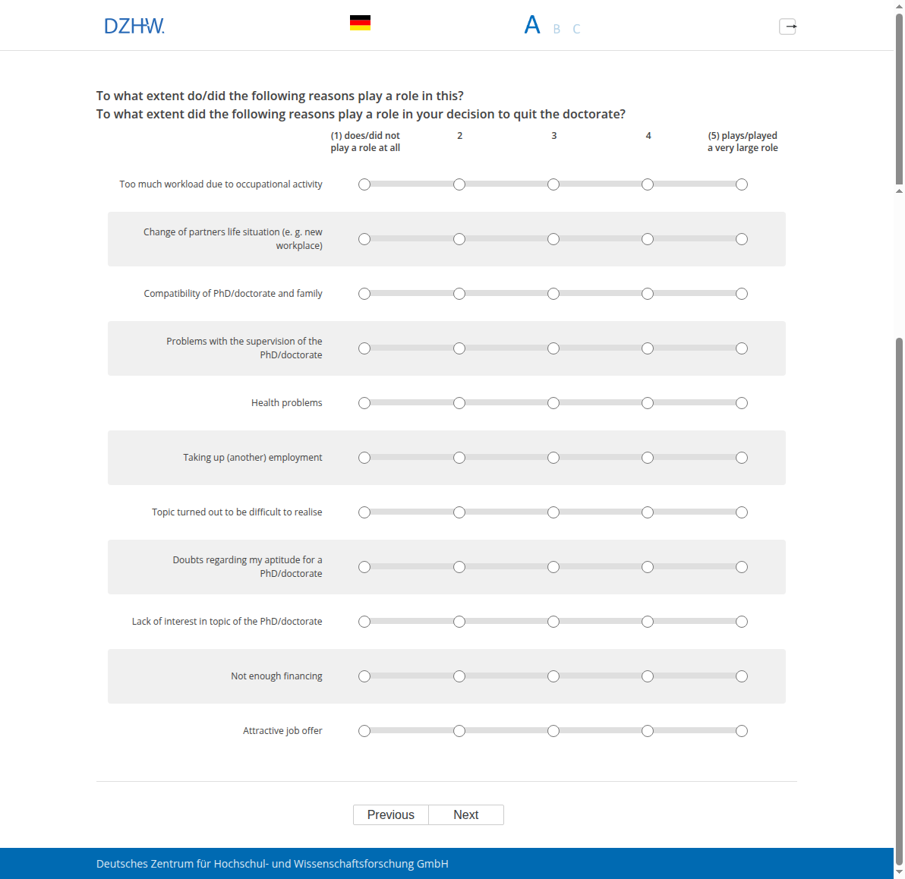Viewport: 905px width, 879px height.
Task: Choose 1 for 'Not enough financing'
Action: coord(364,676)
